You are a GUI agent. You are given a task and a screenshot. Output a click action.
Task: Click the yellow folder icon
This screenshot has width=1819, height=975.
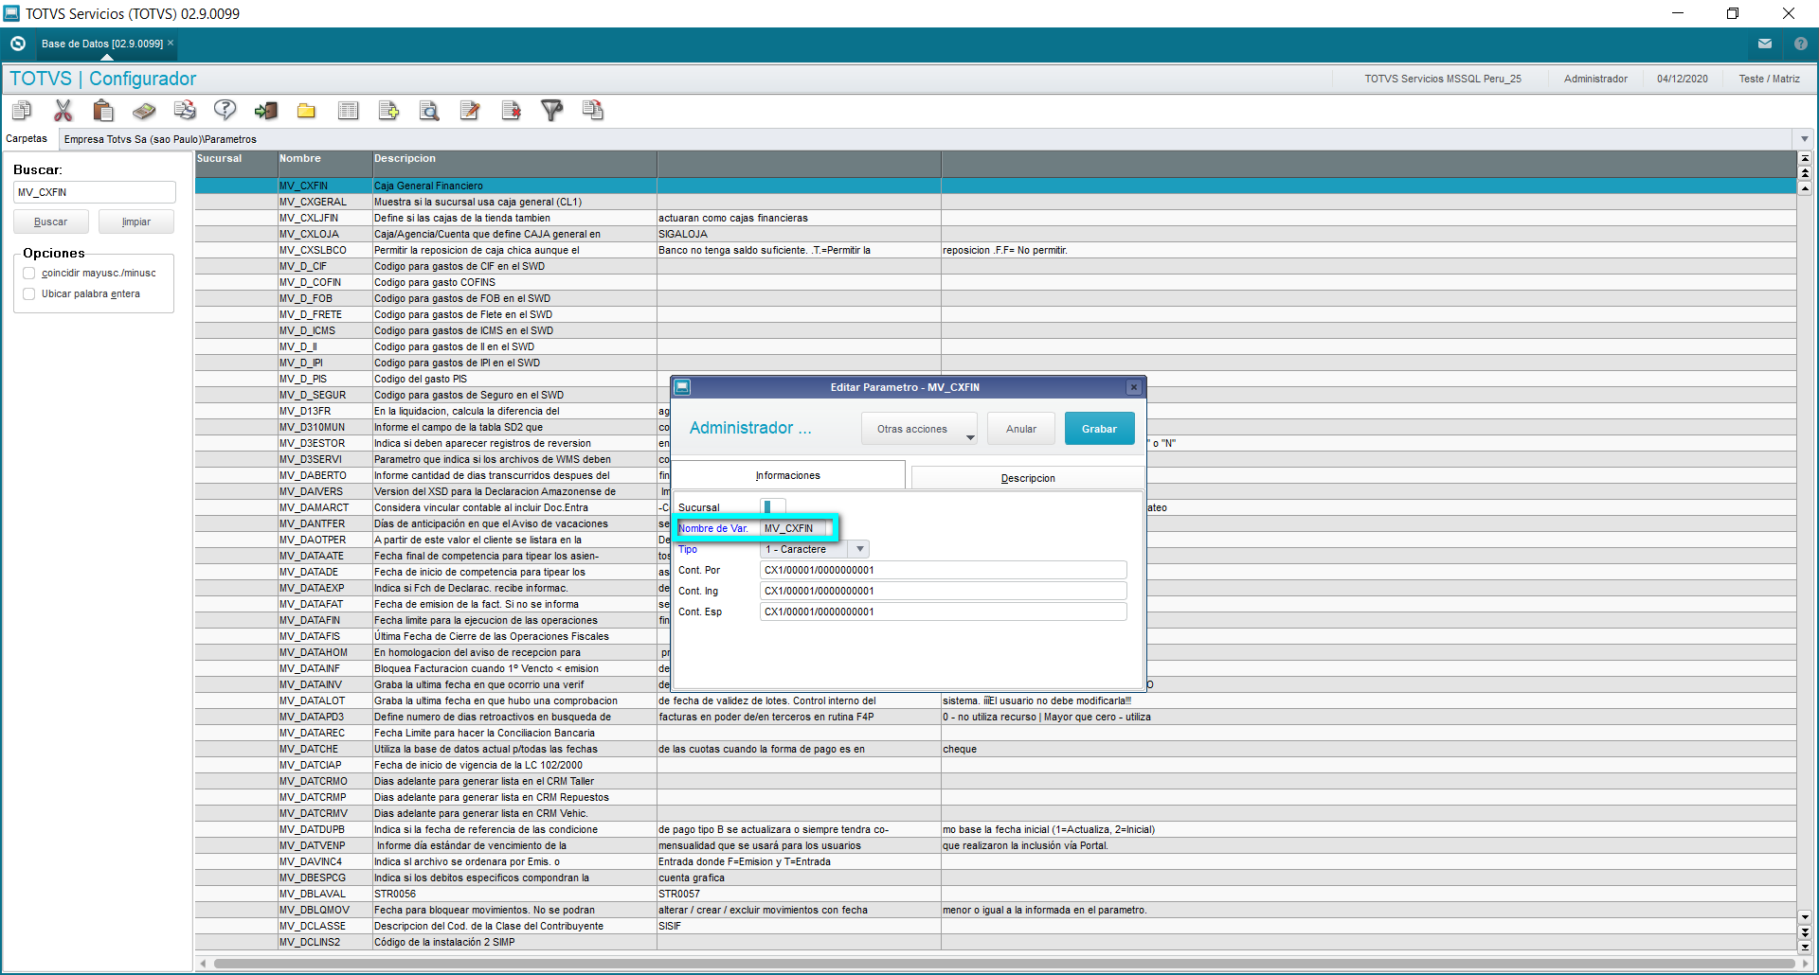306,111
